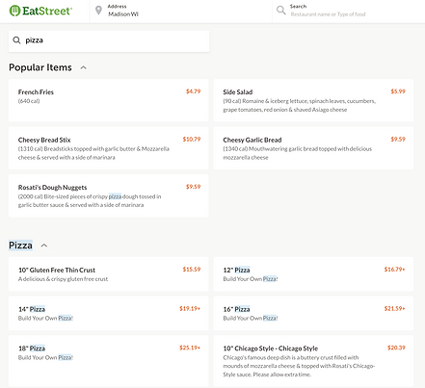Click the Side Salad description text
The width and height of the screenshot is (425, 388).
point(300,105)
